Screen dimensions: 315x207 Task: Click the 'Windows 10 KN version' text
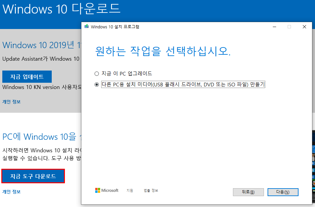click(31, 87)
